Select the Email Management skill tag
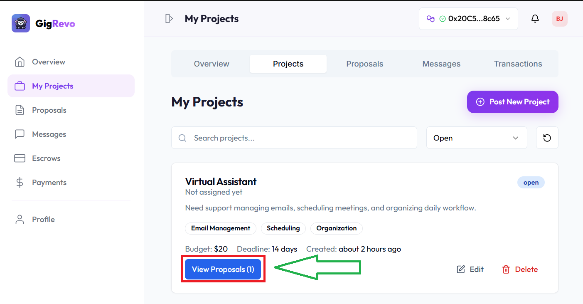This screenshot has width=583, height=304. (221, 228)
